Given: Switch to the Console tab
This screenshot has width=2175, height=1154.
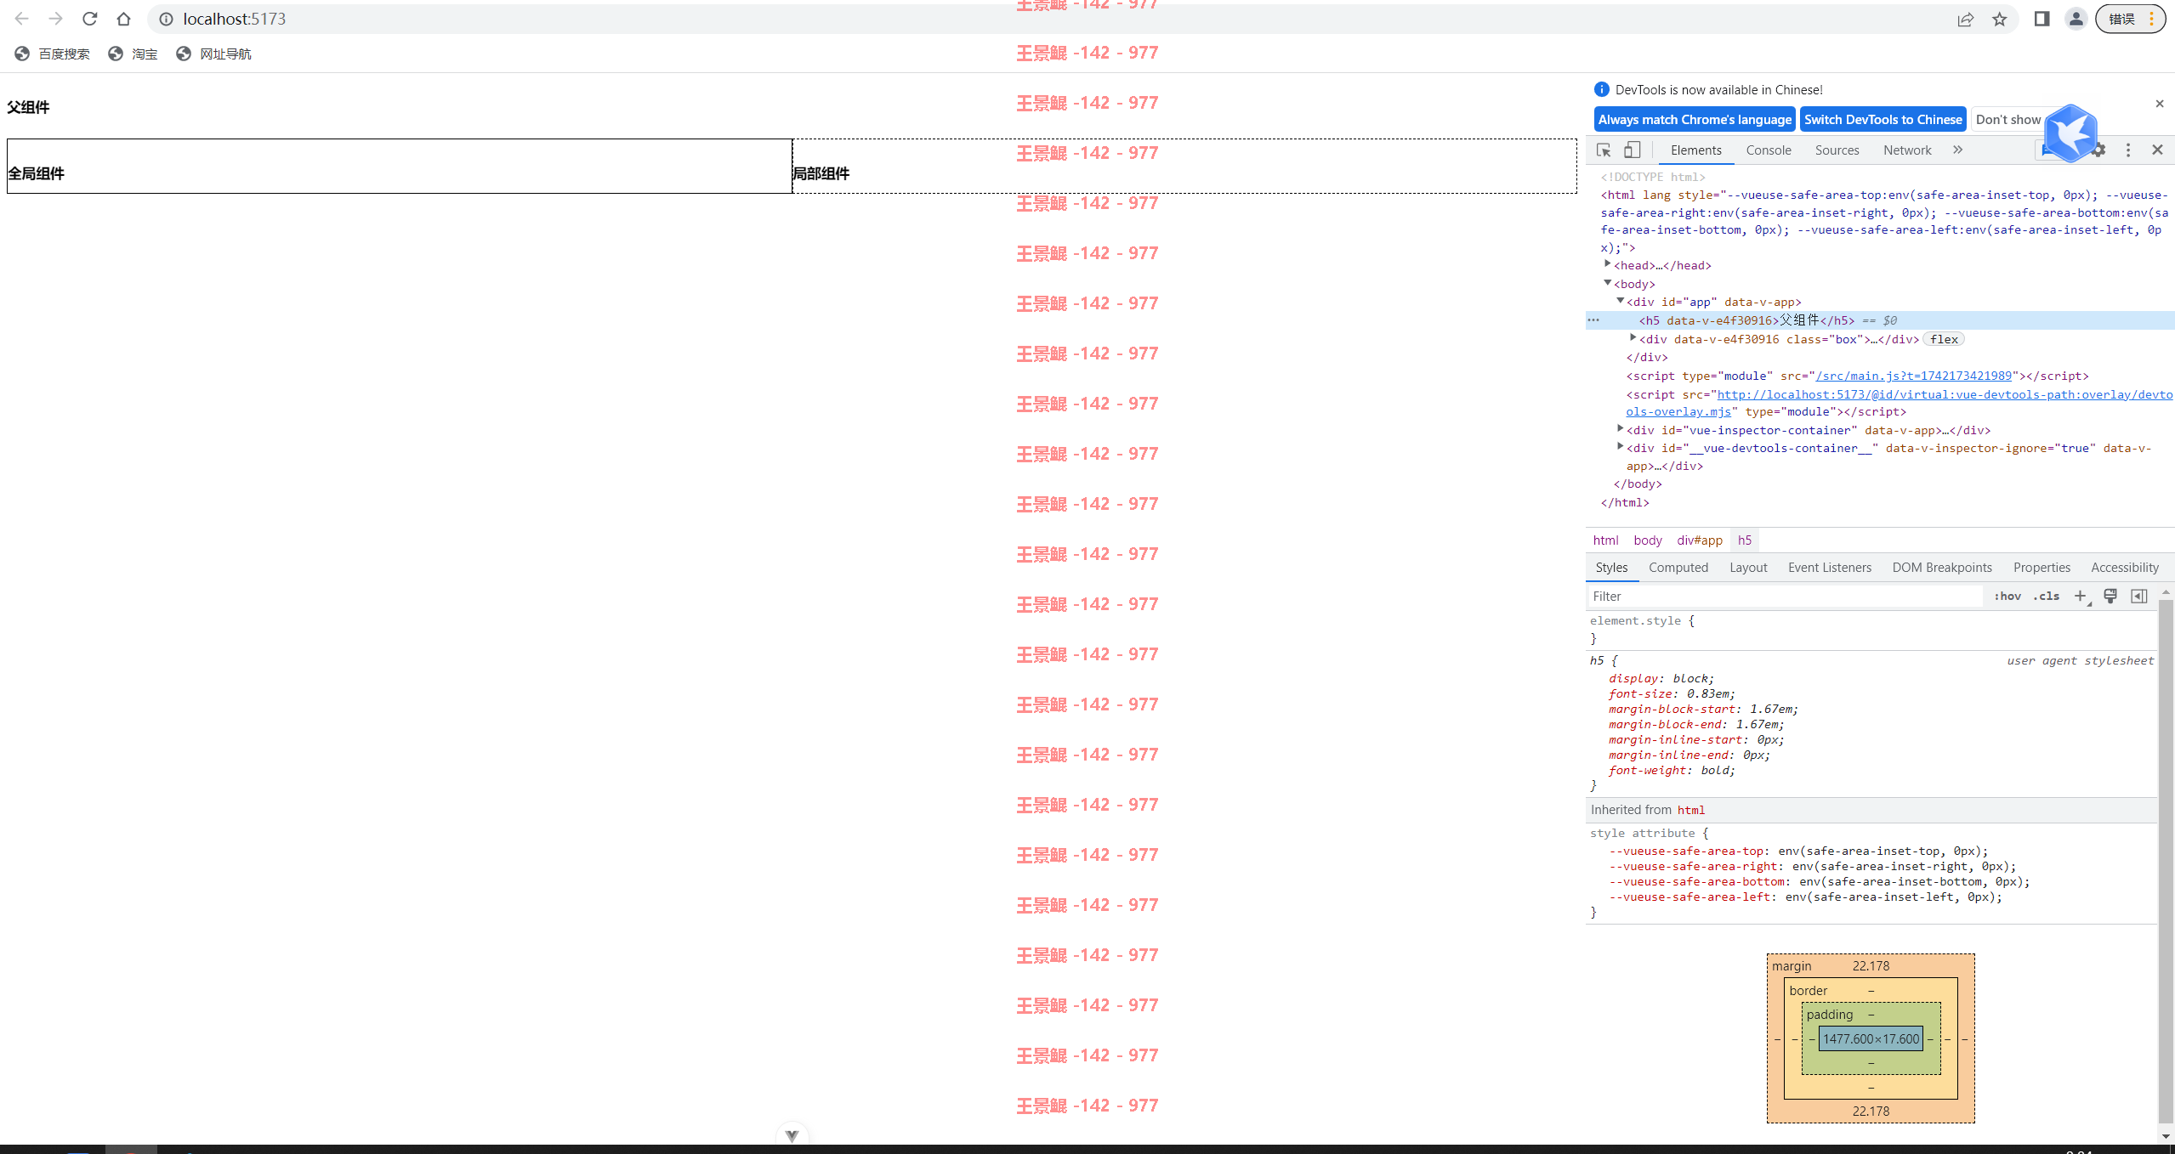Looking at the screenshot, I should [x=1769, y=150].
